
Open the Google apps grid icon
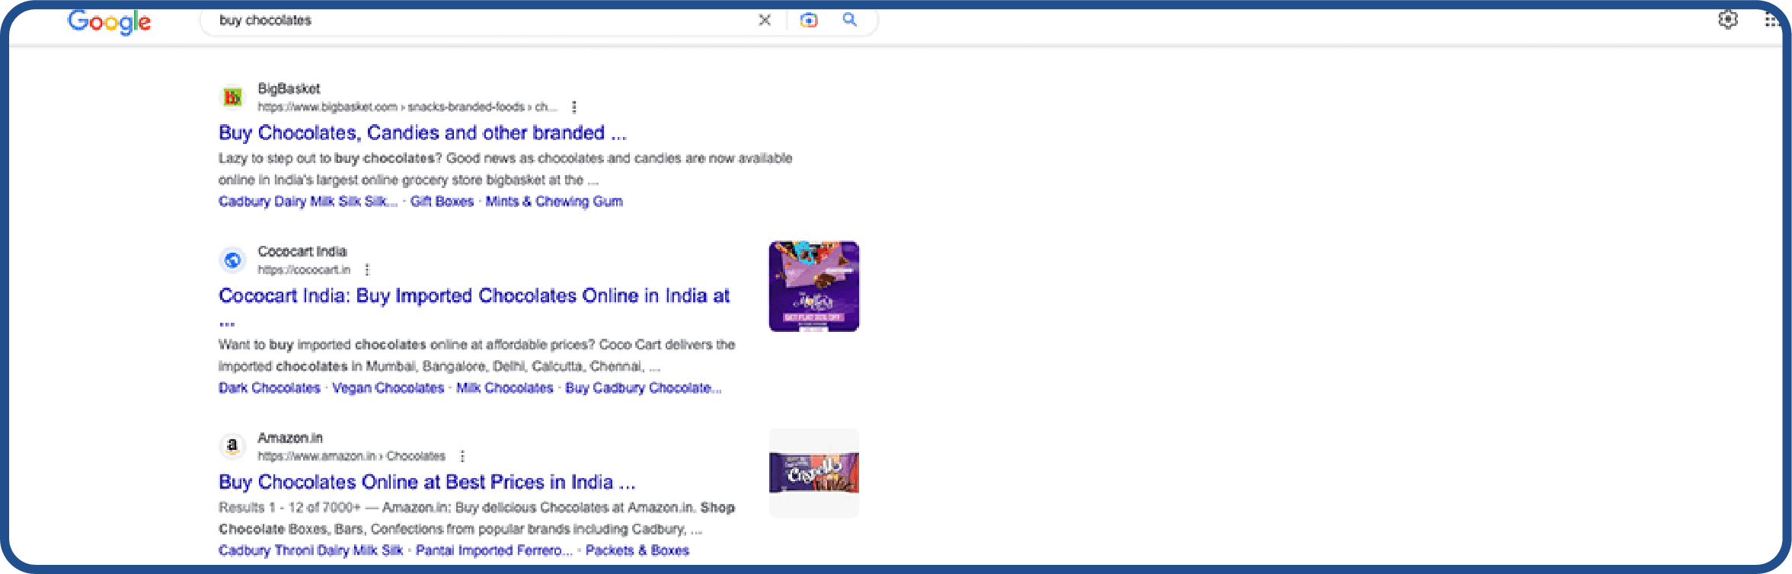point(1771,21)
